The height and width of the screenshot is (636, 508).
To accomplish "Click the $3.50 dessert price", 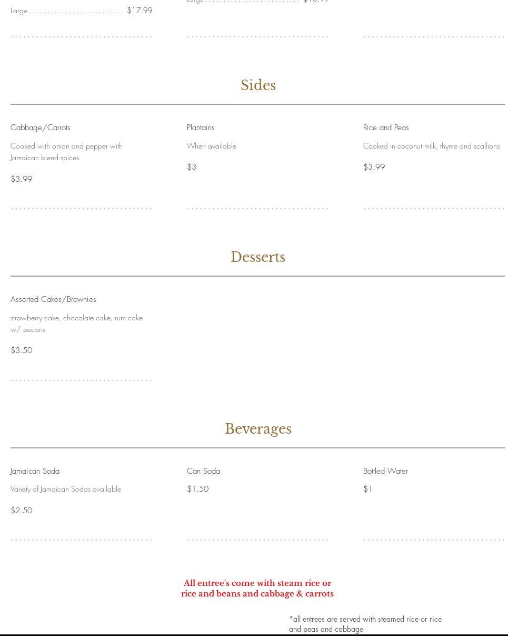I will point(22,350).
